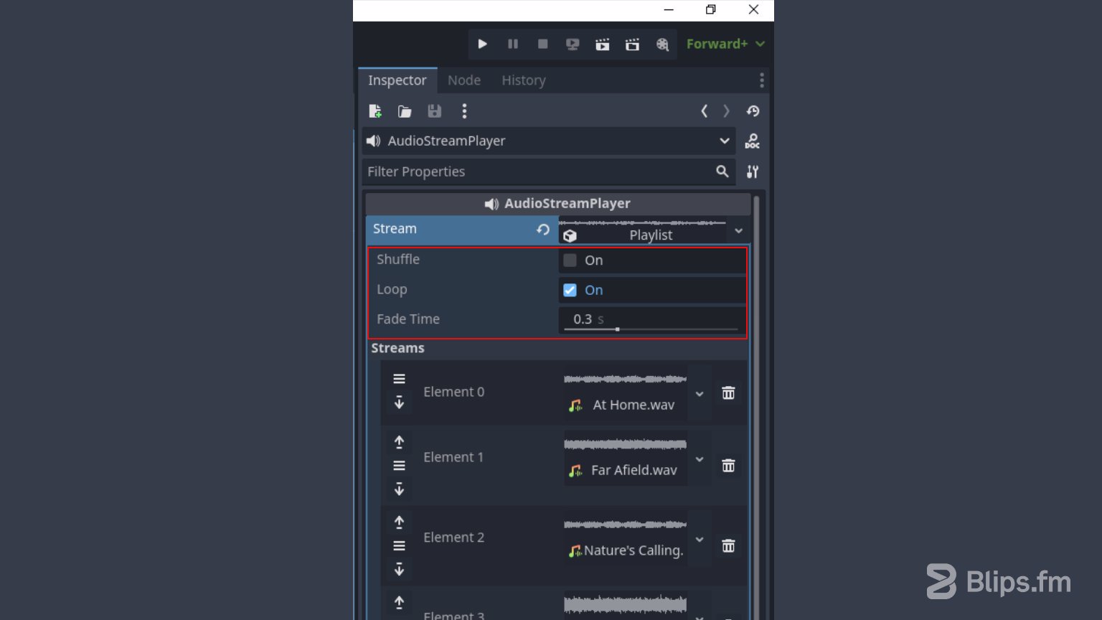Close the editor window
Image resolution: width=1102 pixels, height=620 pixels.
coord(753,10)
